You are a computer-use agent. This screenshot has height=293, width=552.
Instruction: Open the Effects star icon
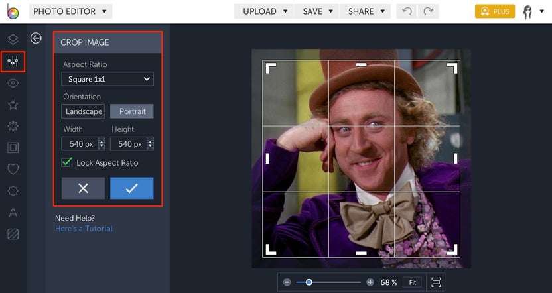(13, 105)
